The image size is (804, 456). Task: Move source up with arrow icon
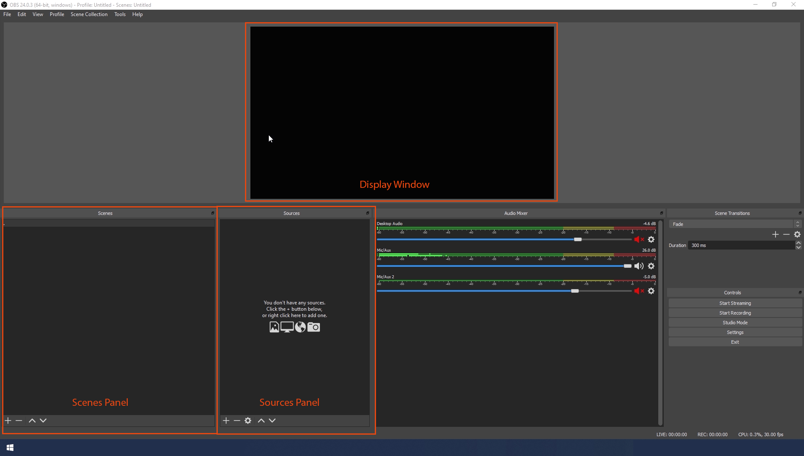261,420
